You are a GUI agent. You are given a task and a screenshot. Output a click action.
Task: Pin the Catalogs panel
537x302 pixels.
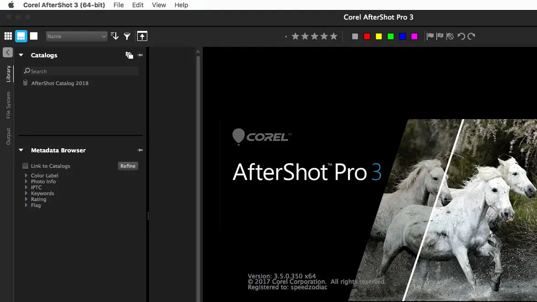(x=140, y=55)
